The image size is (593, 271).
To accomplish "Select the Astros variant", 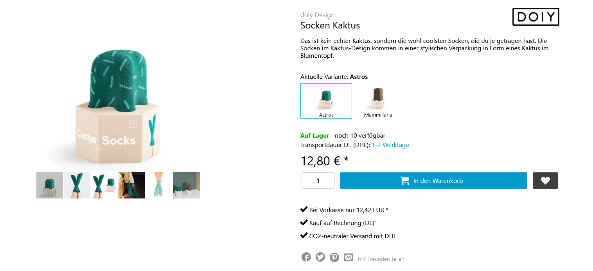I will click(326, 101).
